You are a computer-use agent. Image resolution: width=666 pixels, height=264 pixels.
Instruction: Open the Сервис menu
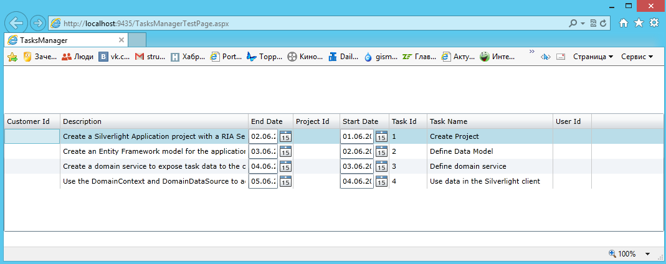pyautogui.click(x=637, y=57)
